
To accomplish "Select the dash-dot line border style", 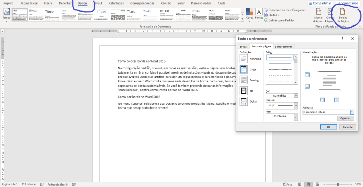I will click(x=280, y=81).
